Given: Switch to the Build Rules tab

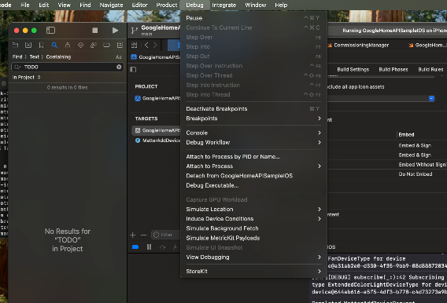Looking at the screenshot, I should pos(430,69).
